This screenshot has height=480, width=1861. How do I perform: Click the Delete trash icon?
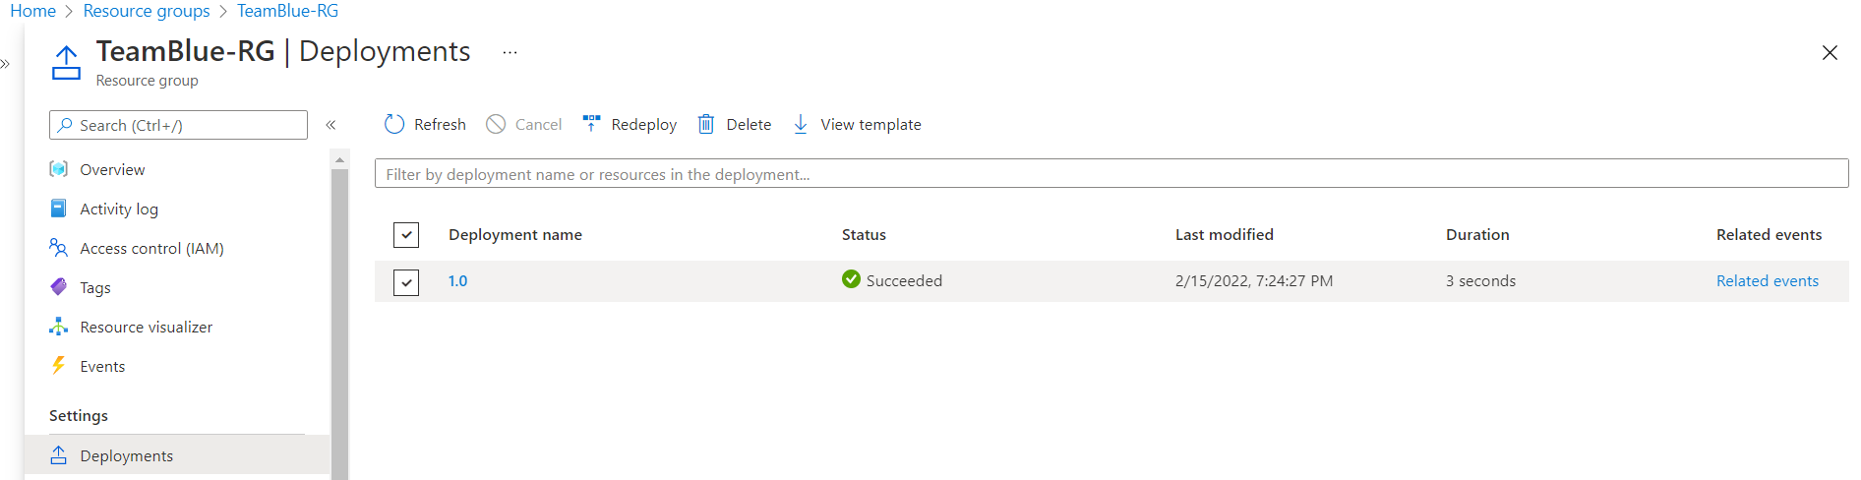pos(705,124)
